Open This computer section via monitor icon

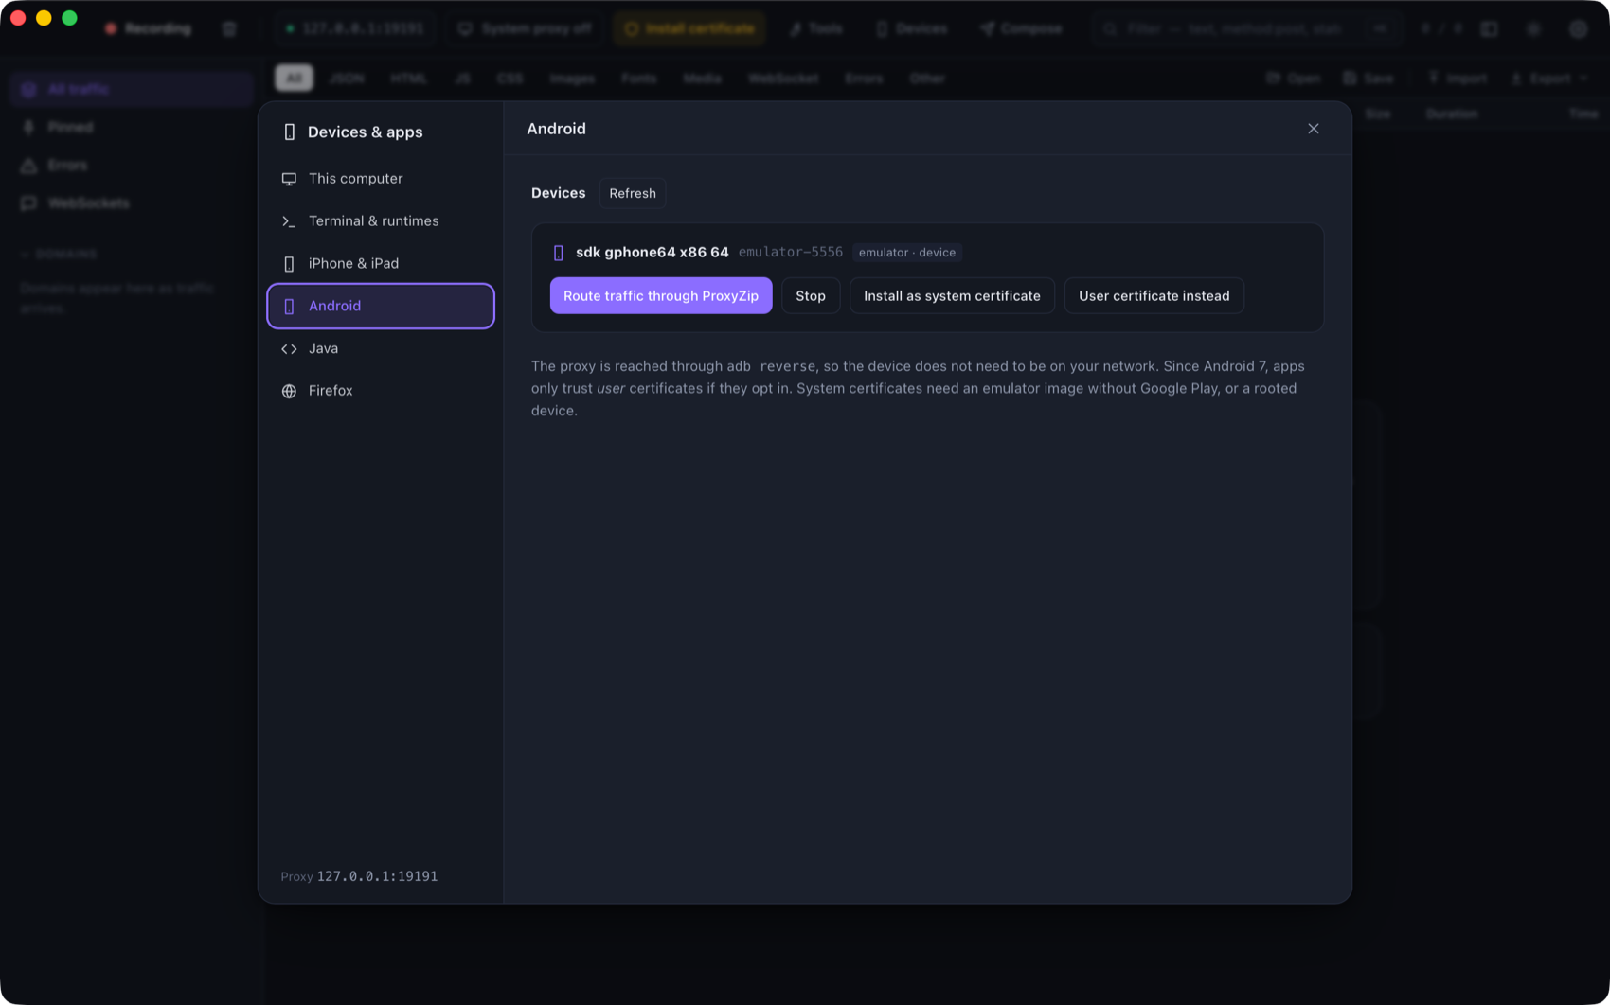tap(289, 179)
